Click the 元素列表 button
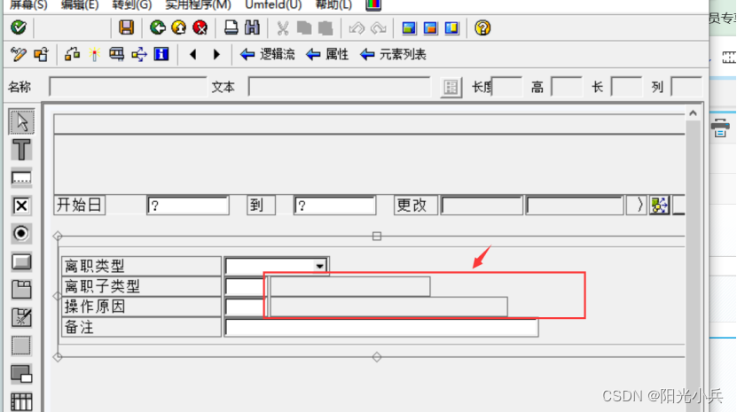This screenshot has height=412, width=737. [x=393, y=55]
